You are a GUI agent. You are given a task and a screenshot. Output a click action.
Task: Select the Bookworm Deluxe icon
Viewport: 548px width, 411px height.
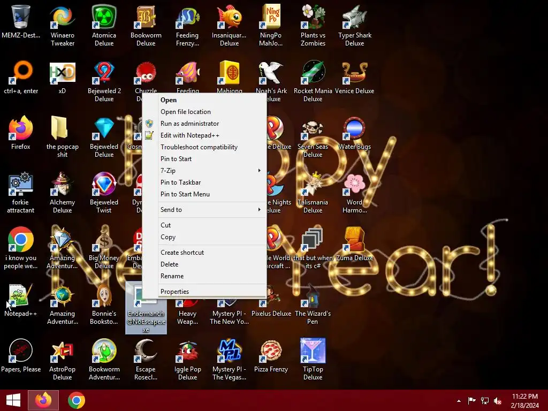click(146, 17)
